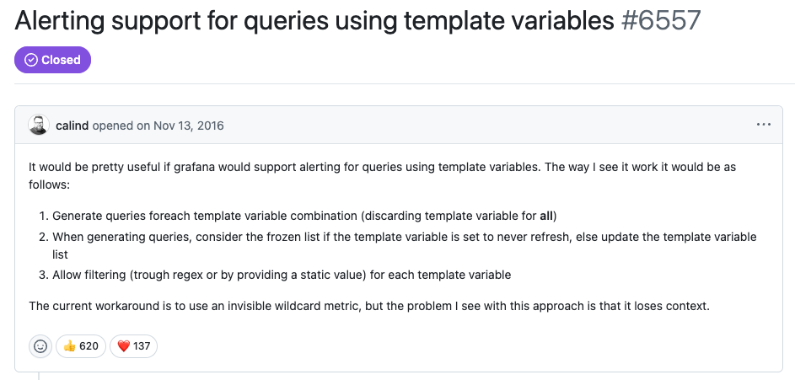This screenshot has height=380, width=795.
Task: Click the bold word all
Action: tap(546, 216)
